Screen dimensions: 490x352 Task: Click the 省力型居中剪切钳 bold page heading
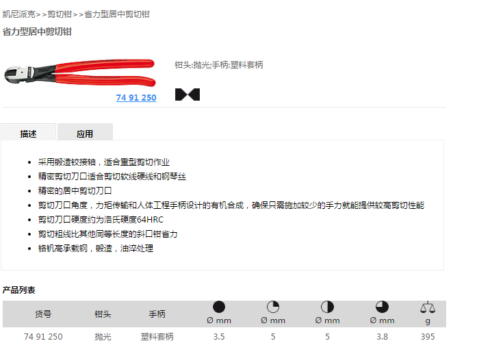point(37,32)
